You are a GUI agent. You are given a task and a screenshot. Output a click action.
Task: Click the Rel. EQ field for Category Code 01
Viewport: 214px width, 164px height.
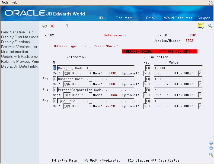pyautogui.click(x=148, y=68)
